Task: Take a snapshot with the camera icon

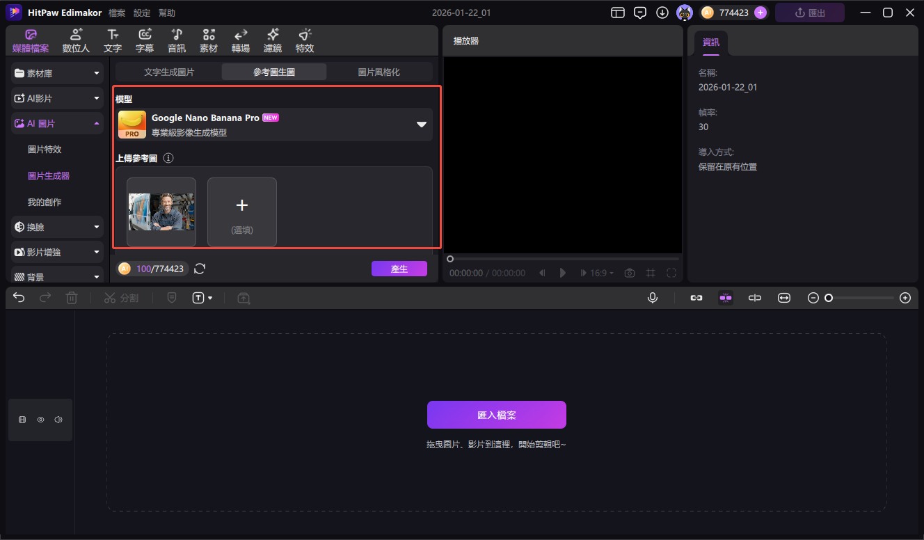Action: pyautogui.click(x=629, y=273)
